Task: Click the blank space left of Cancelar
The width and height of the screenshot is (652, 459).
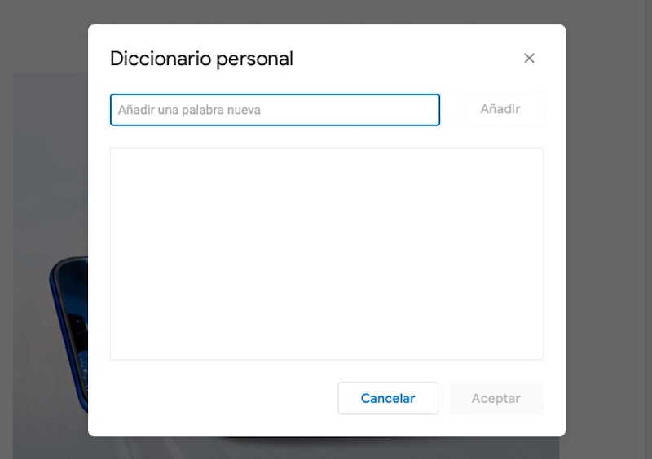Action: tap(220, 399)
